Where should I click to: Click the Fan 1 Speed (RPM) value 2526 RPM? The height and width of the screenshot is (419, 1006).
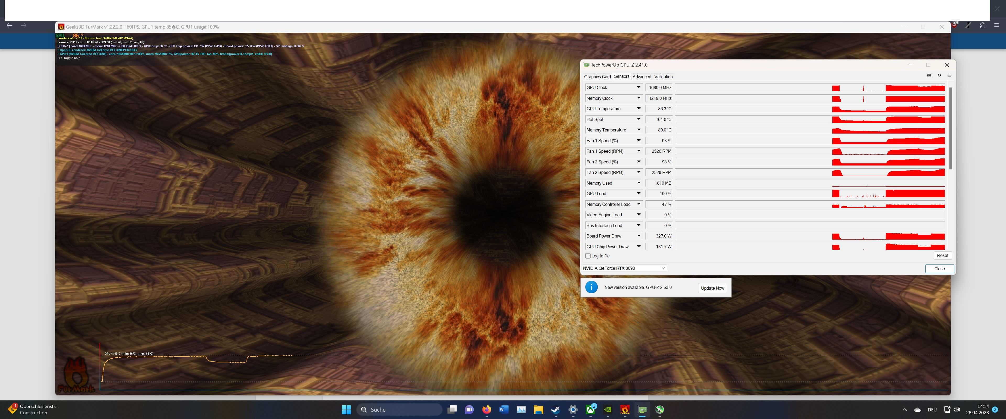659,151
